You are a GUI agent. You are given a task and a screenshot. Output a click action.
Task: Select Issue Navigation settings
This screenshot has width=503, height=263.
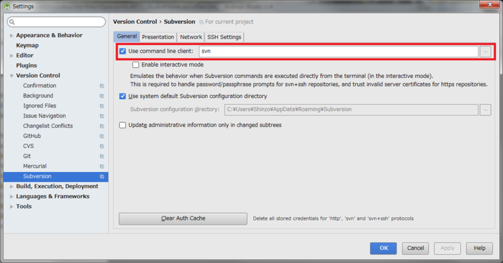[44, 116]
